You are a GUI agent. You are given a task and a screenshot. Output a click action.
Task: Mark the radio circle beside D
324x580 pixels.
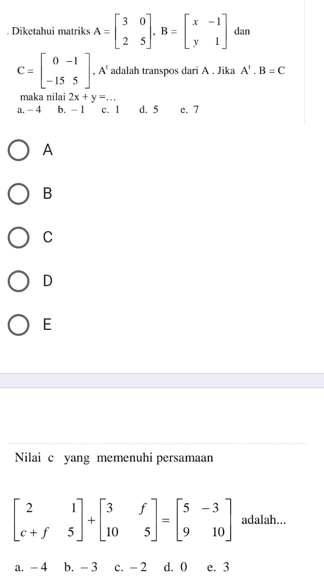(19, 281)
